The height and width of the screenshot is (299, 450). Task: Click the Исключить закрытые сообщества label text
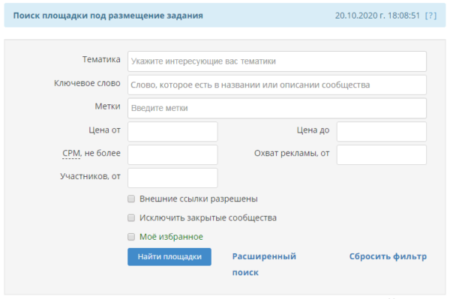(x=208, y=218)
